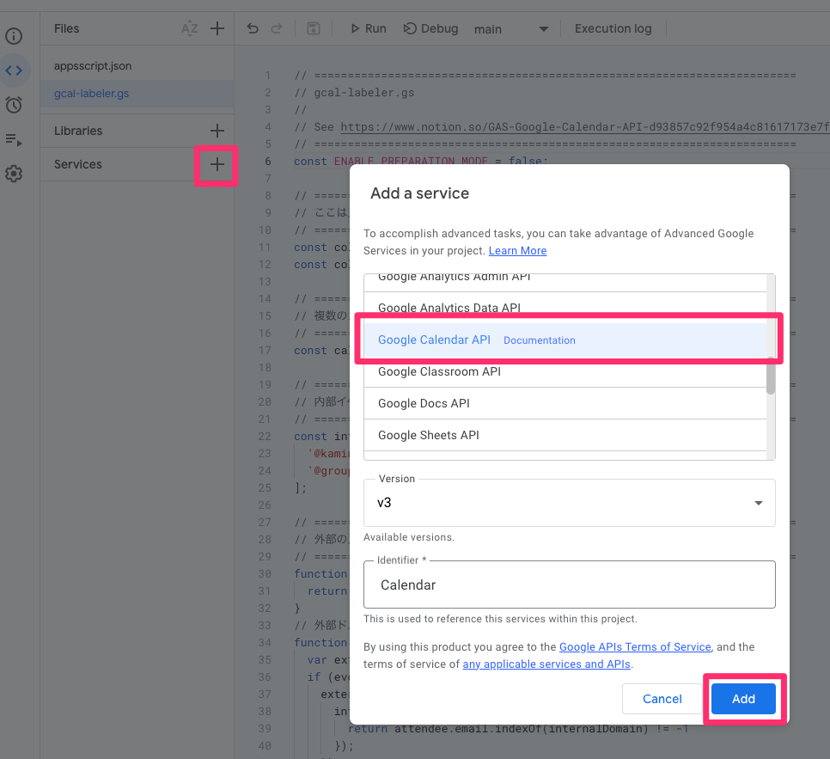Open the notion.so URL in line 4
The height and width of the screenshot is (759, 830).
click(585, 127)
